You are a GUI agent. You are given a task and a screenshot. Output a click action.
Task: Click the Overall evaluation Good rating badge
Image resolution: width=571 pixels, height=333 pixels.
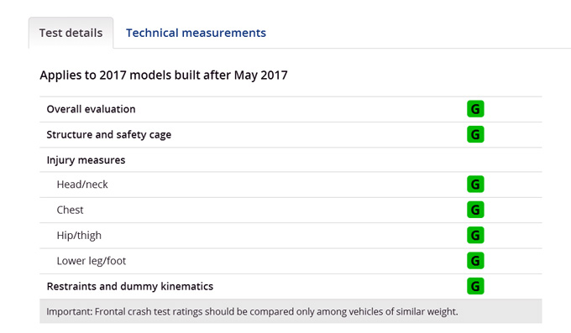pos(475,109)
